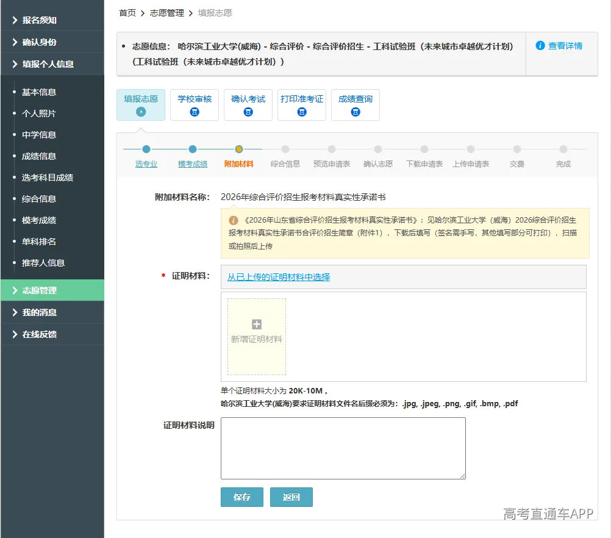611x538 pixels.
Task: Click the 完成 progress dot
Action: coord(563,149)
